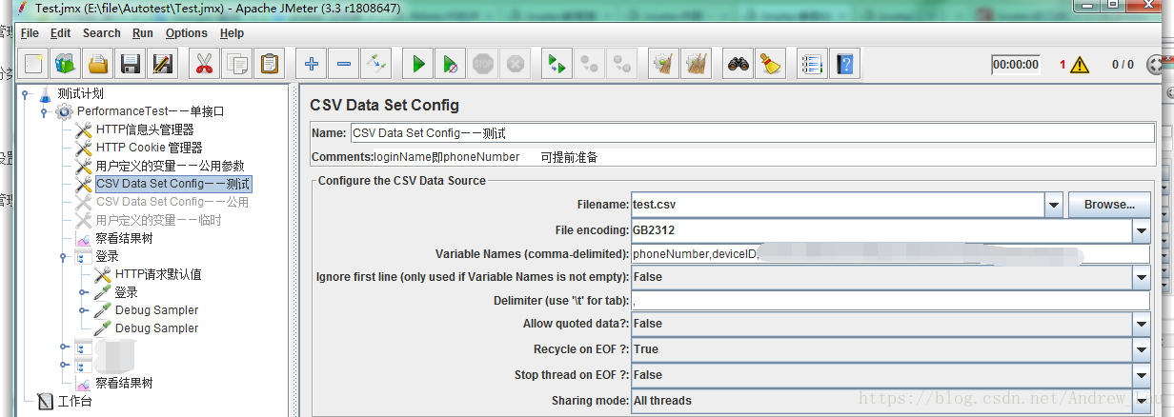Select the 测试计划 root tree item
The image size is (1174, 417).
(x=80, y=94)
